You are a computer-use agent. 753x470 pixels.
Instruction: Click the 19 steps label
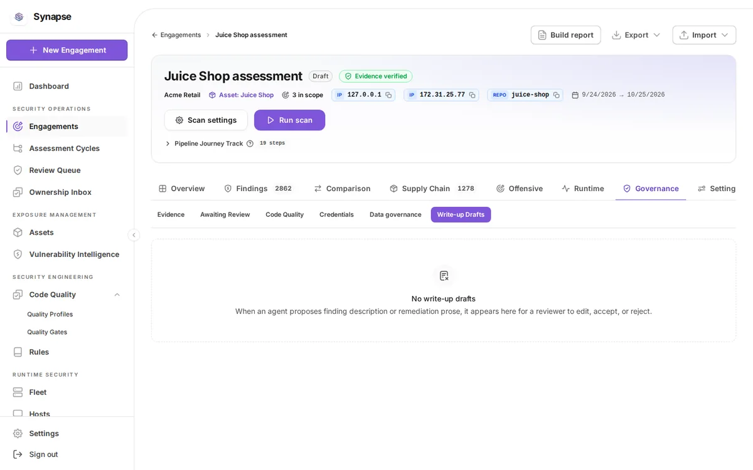pyautogui.click(x=272, y=144)
